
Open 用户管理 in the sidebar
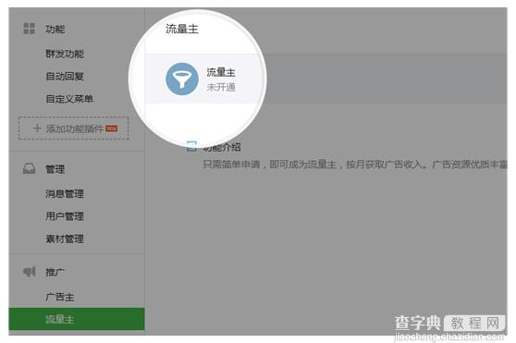coord(65,216)
